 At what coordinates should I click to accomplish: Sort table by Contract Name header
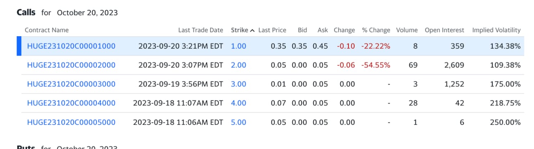(47, 30)
